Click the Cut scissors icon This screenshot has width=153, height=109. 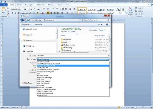coord(8,8)
